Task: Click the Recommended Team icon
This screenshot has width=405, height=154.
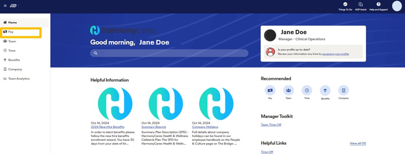Action: [x=289, y=90]
